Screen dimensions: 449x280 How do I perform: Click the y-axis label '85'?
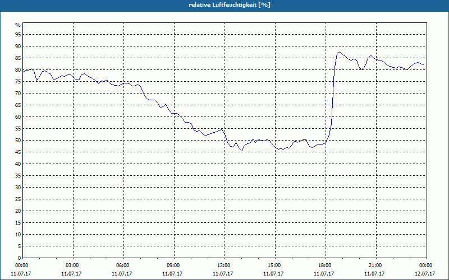[x=18, y=58]
